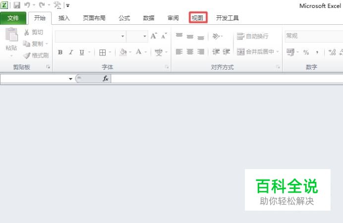Click the 文 phonetic guide icon
This screenshot has height=223, width=343.
[x=159, y=52]
